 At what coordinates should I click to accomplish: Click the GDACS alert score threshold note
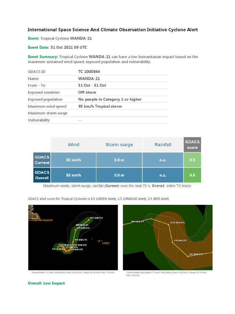pyautogui.click(x=98, y=199)
